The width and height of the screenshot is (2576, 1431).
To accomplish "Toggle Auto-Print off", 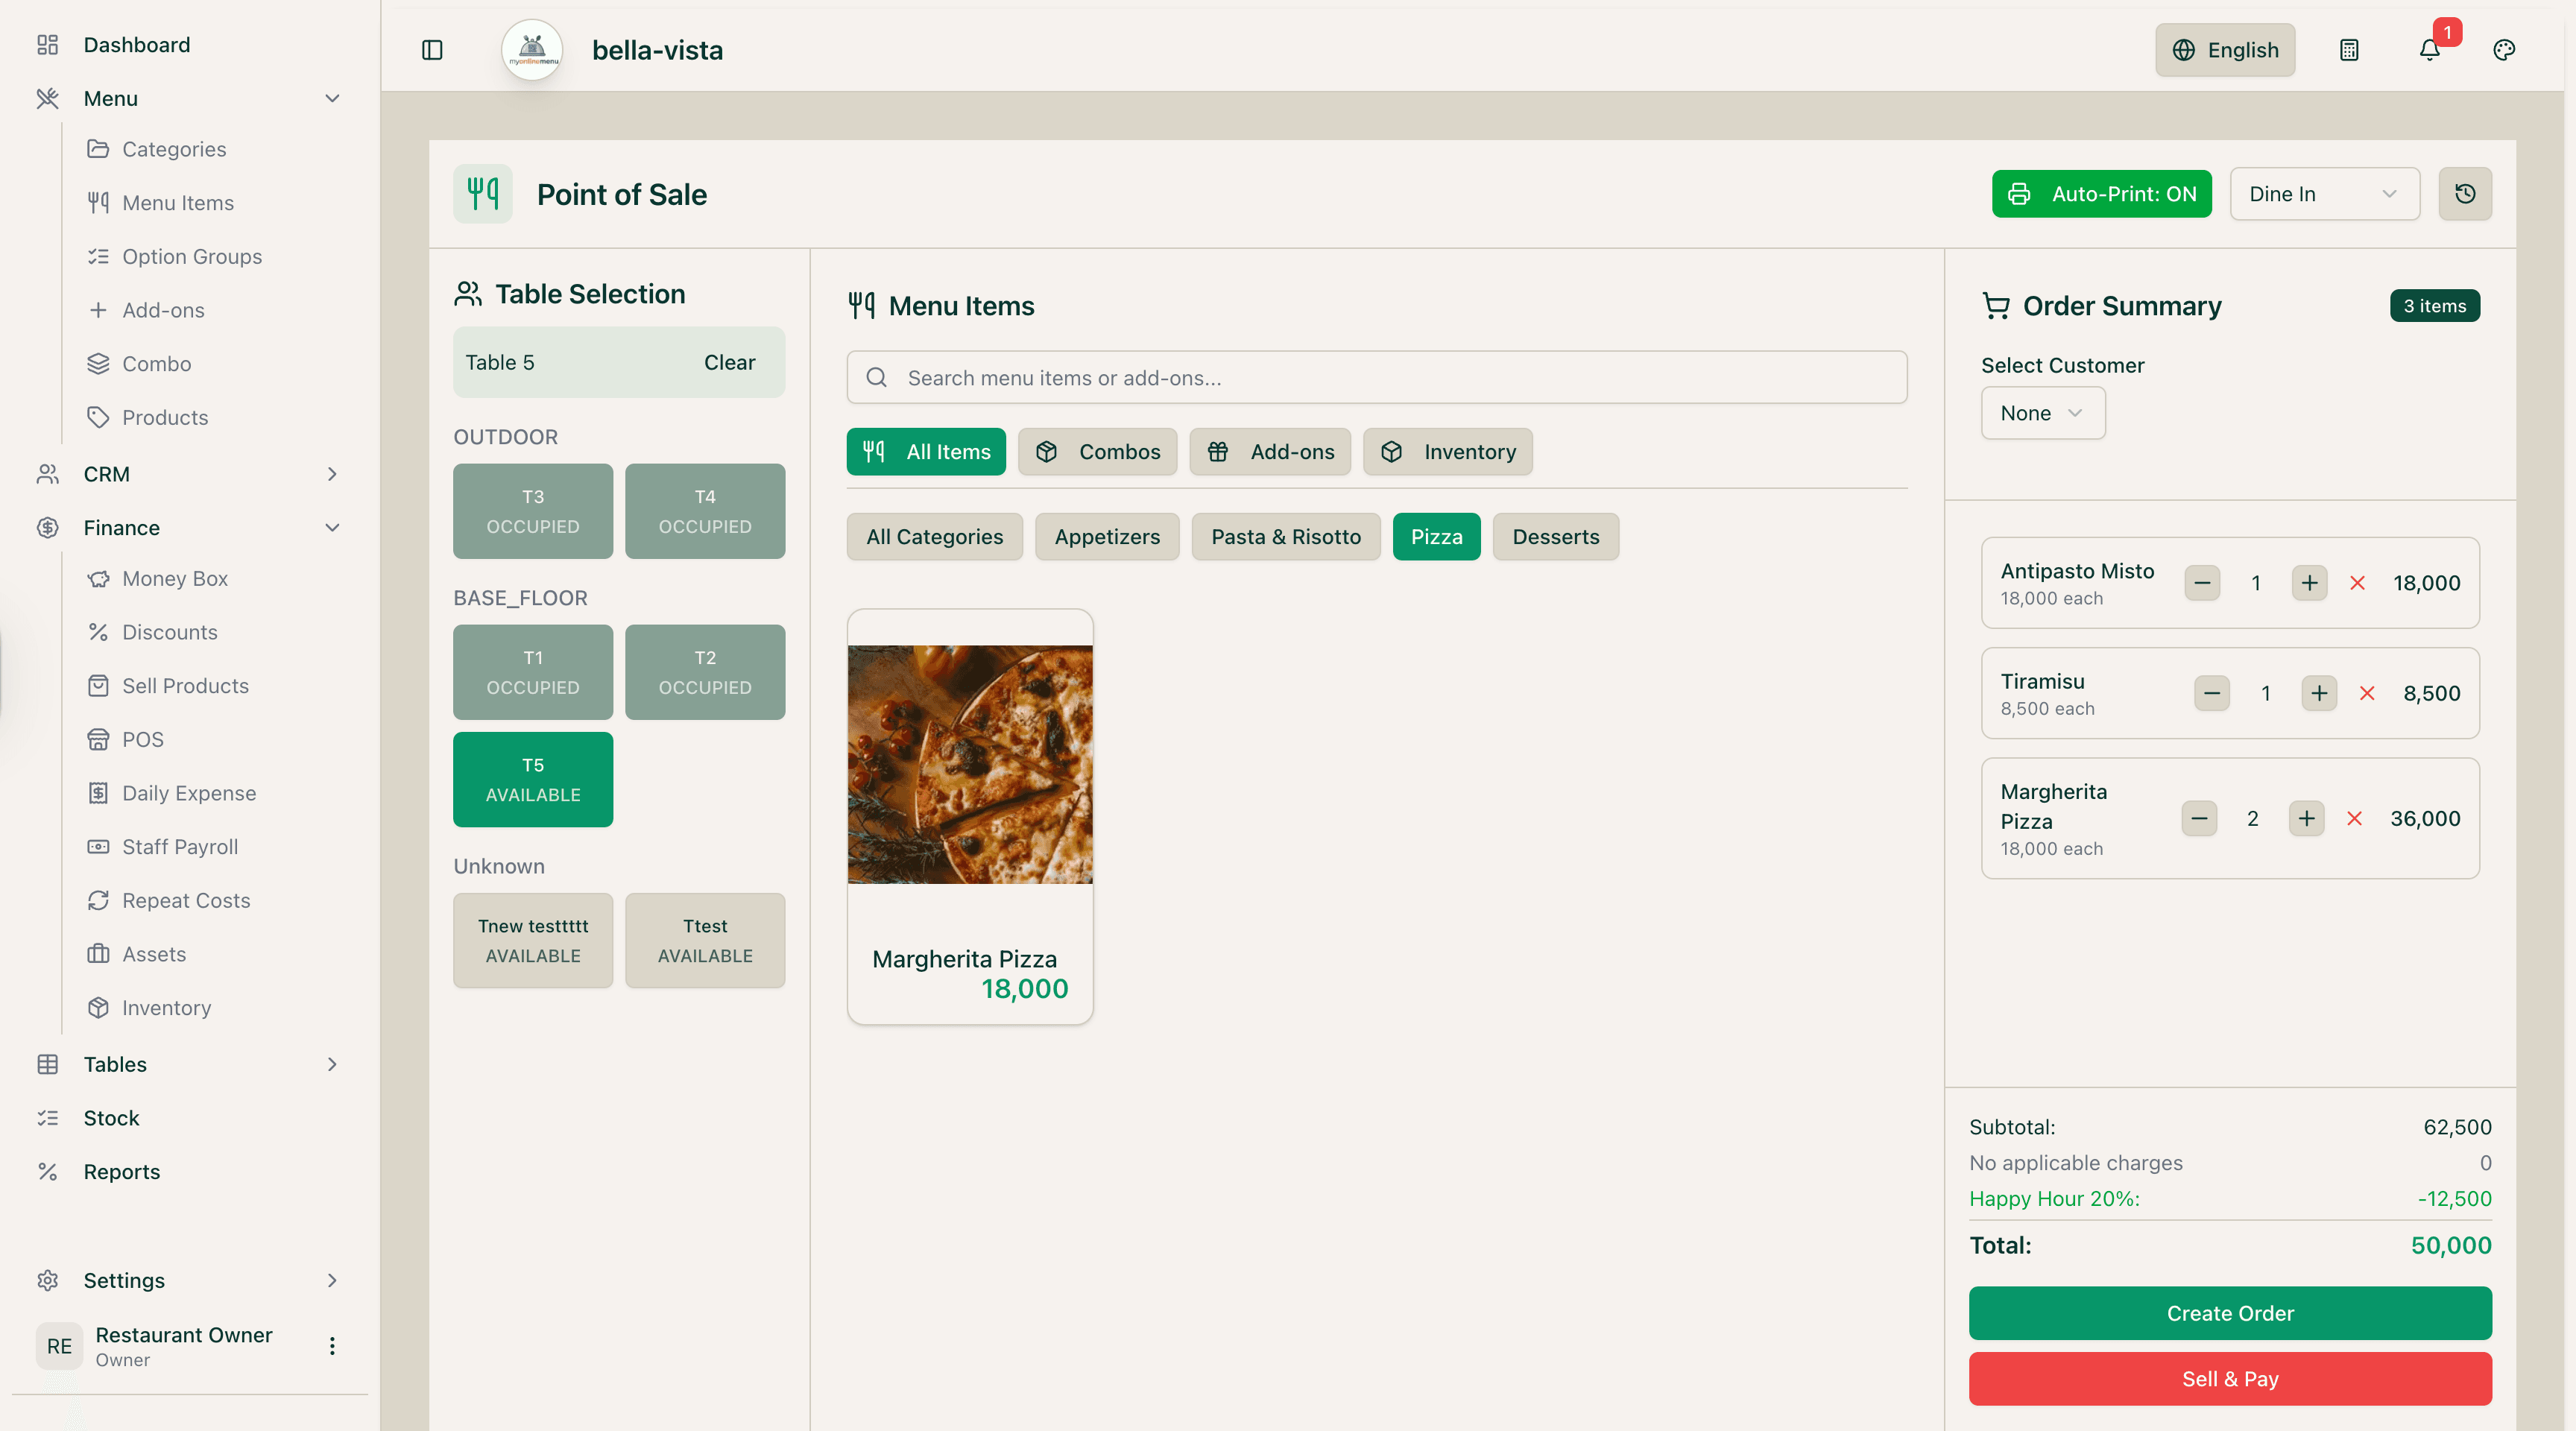I will (2102, 194).
